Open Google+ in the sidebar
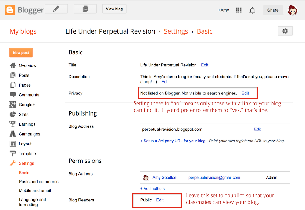 [x=27, y=105]
